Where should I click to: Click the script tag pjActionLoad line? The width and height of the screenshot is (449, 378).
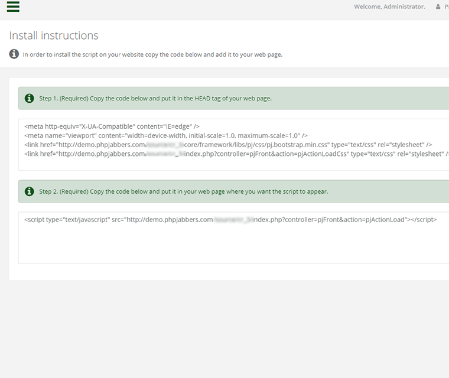[x=230, y=220]
